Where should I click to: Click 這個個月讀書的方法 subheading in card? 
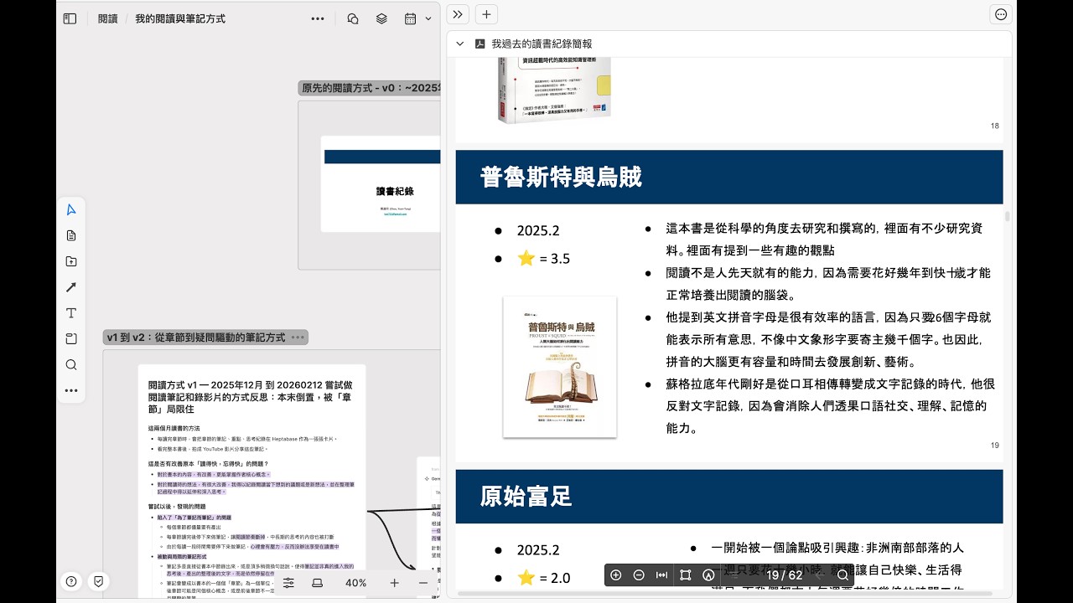[x=174, y=428]
